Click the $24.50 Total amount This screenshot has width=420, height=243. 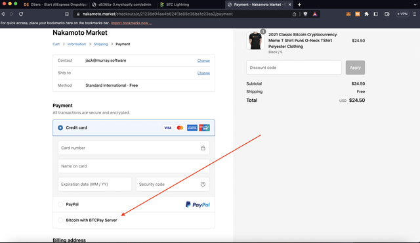coord(357,100)
